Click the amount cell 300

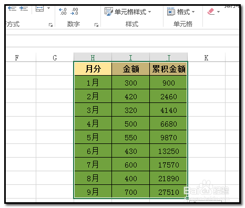(x=131, y=82)
